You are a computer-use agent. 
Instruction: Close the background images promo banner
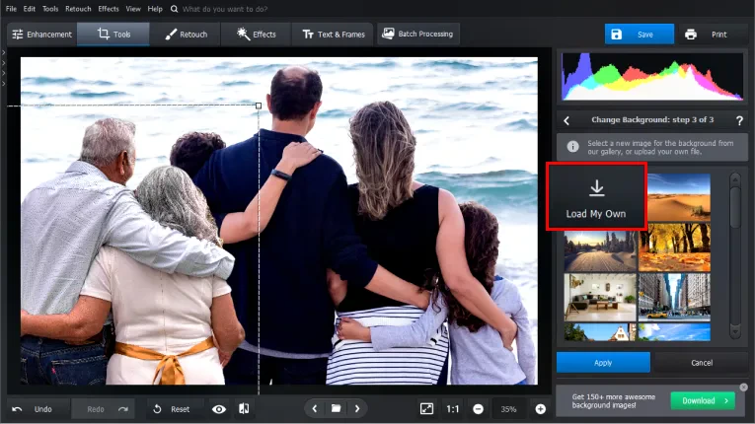[743, 387]
